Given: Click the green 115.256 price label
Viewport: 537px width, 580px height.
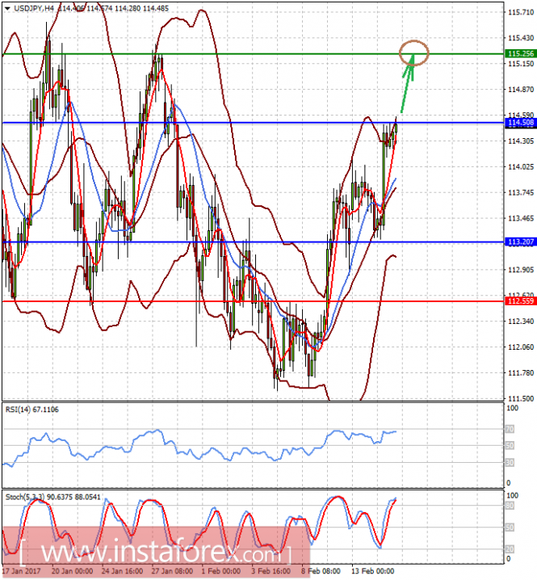Looking at the screenshot, I should click(x=521, y=54).
